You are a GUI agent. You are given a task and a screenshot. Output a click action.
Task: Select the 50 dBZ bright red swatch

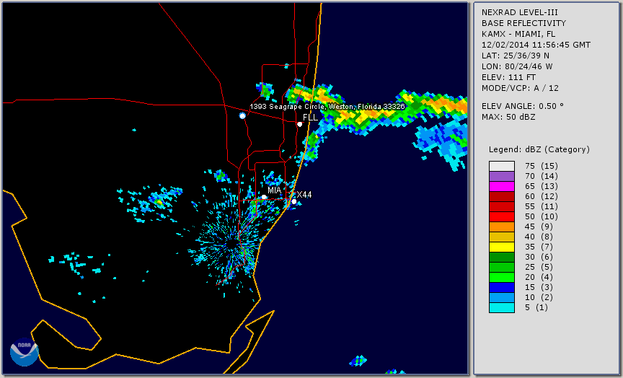pos(502,216)
